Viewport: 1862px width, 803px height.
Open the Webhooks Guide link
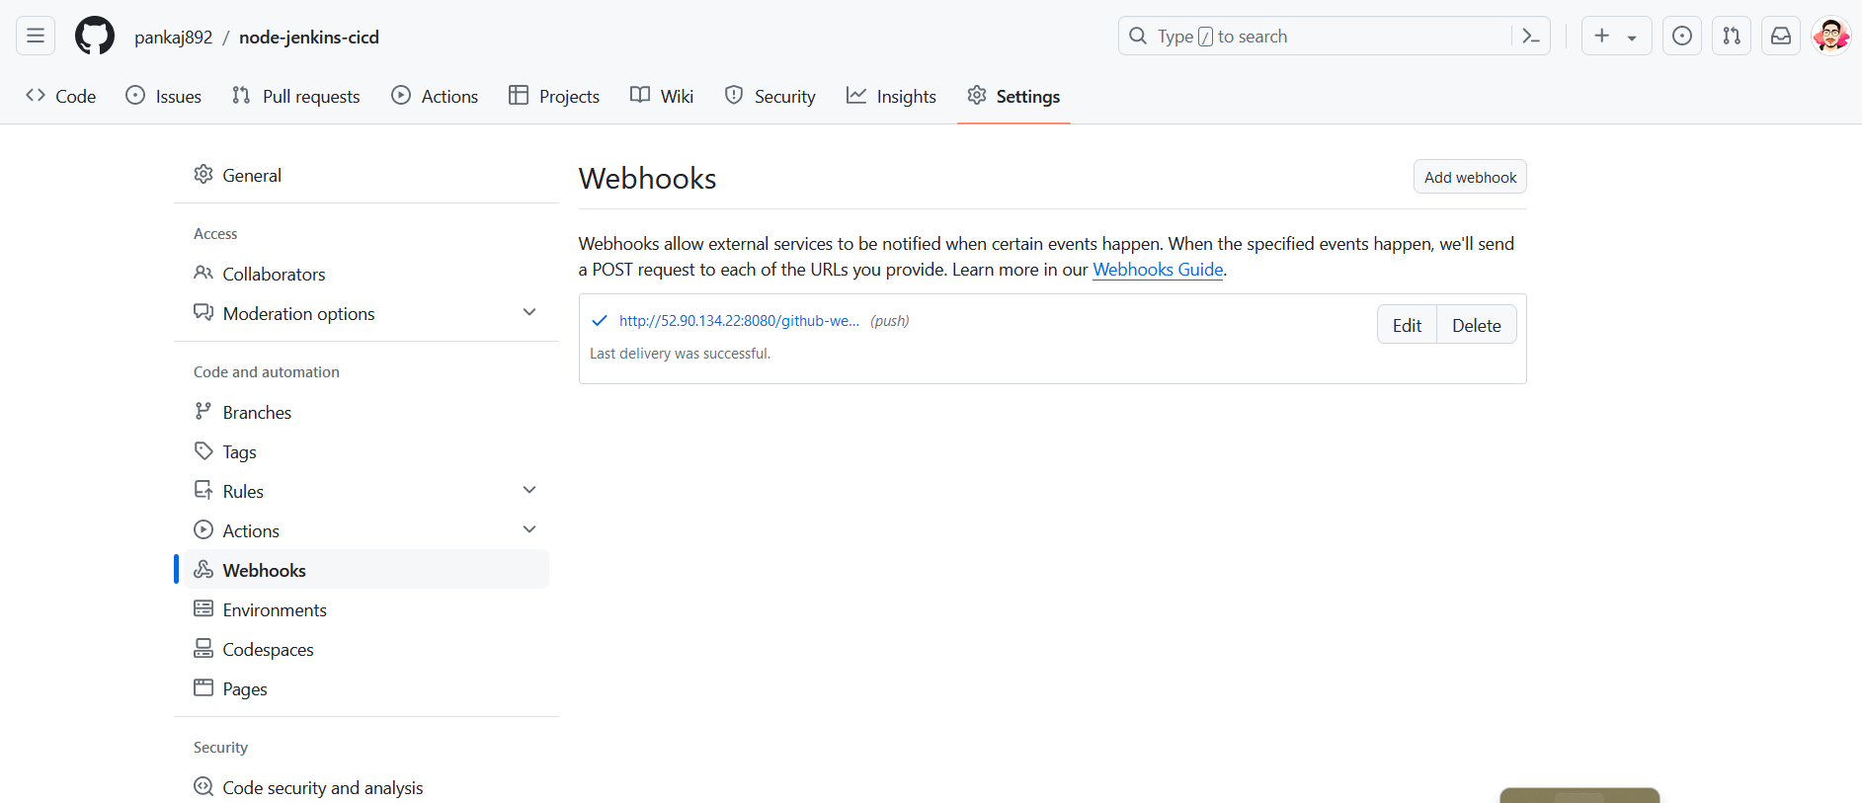pyautogui.click(x=1158, y=270)
